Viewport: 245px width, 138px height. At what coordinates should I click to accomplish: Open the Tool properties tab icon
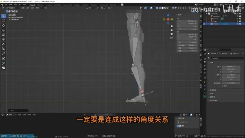click(205, 54)
